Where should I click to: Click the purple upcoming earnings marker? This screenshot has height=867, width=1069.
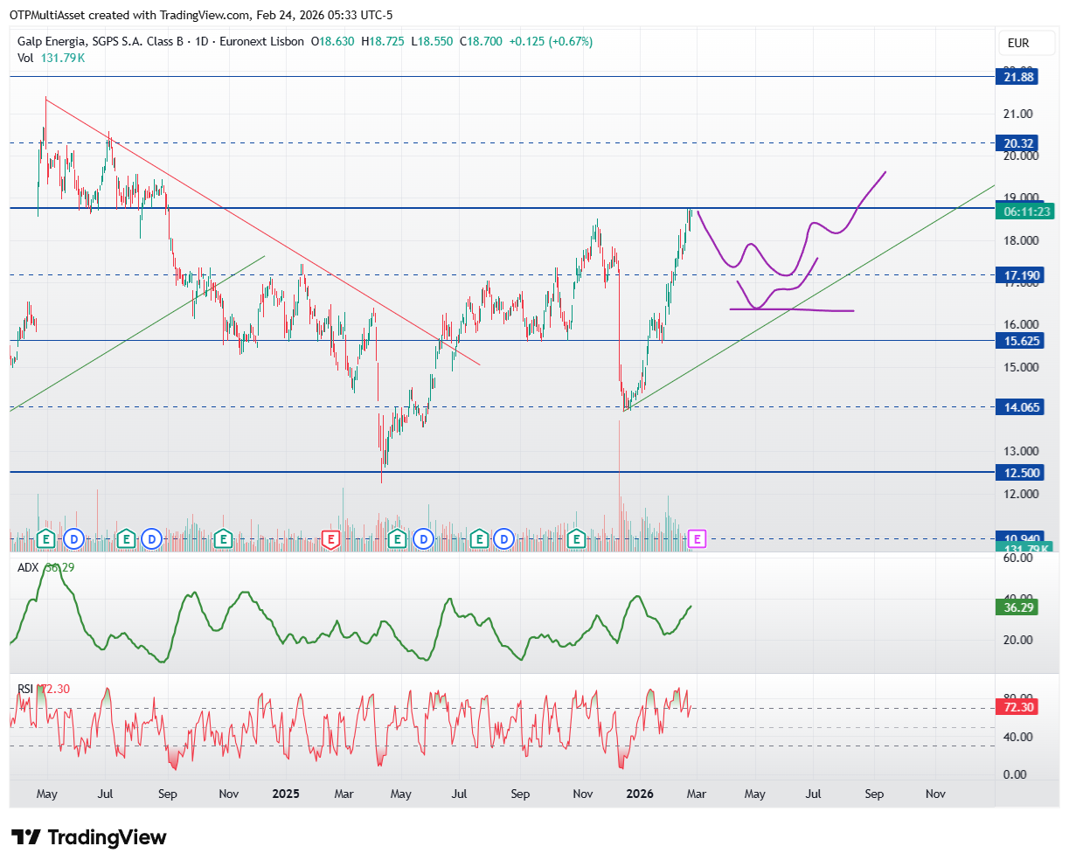point(697,539)
